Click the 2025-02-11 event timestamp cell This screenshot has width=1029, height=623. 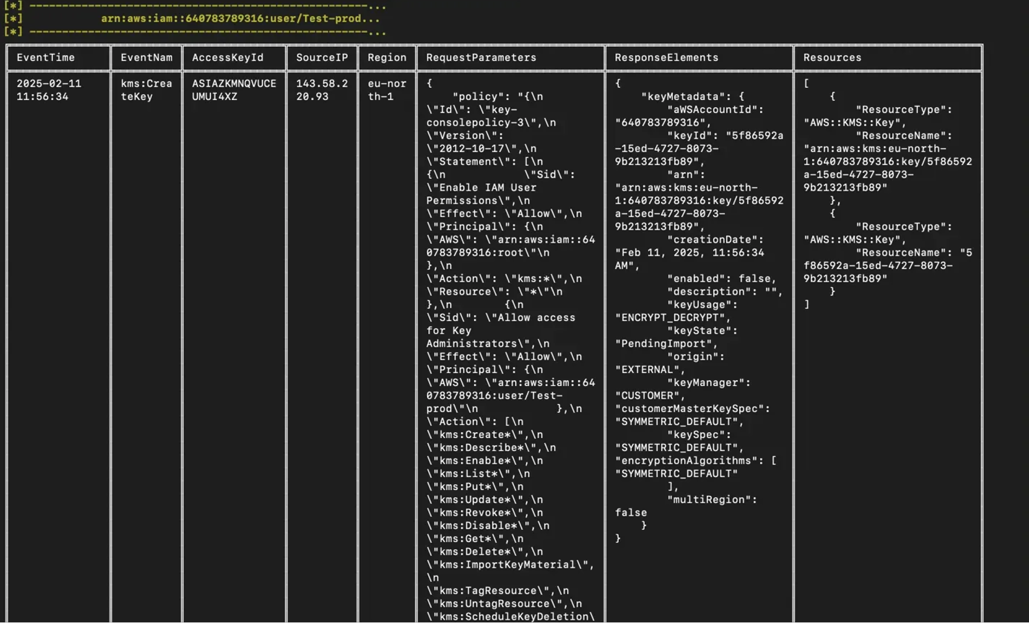(x=49, y=90)
